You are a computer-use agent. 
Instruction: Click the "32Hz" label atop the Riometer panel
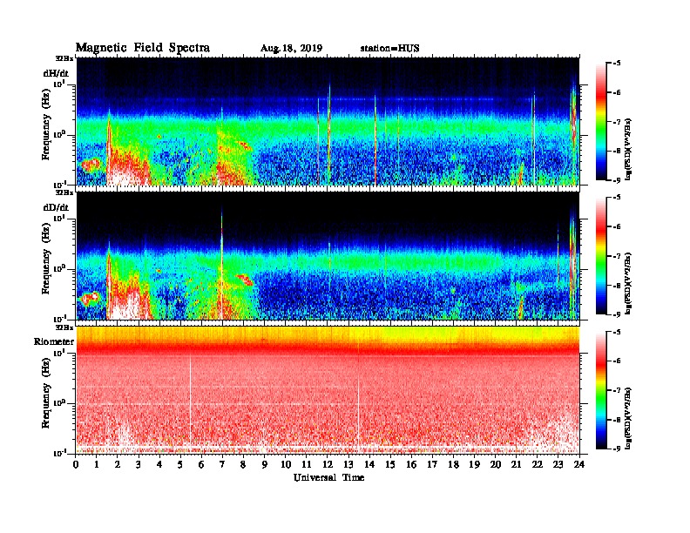pyautogui.click(x=64, y=327)
